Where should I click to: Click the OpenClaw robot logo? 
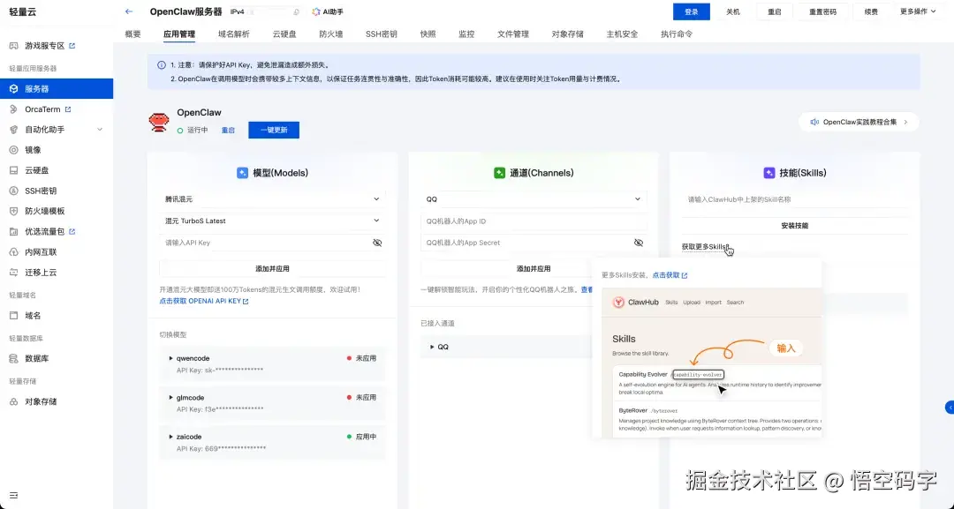pos(158,123)
